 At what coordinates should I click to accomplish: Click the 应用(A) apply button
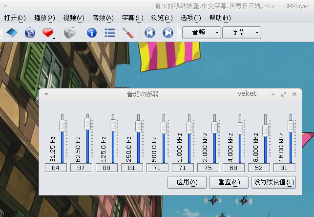[187, 182]
